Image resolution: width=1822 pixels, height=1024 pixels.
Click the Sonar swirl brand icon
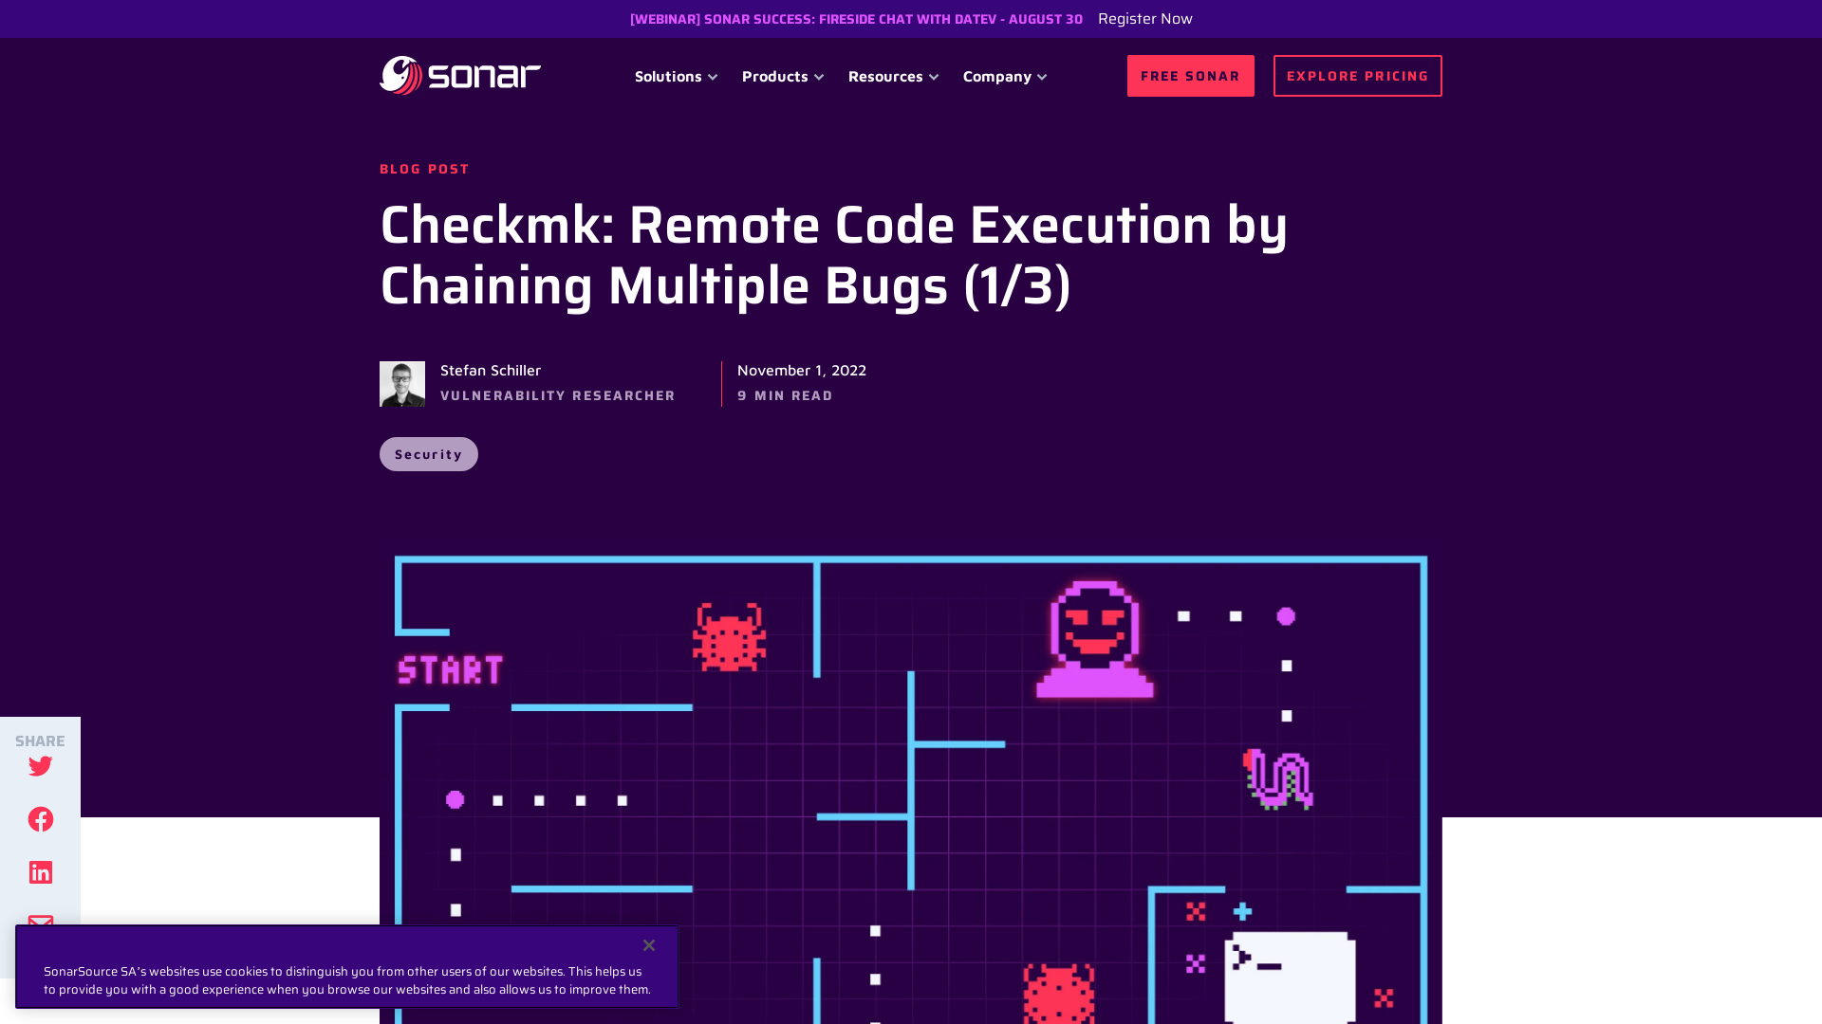[x=398, y=75]
